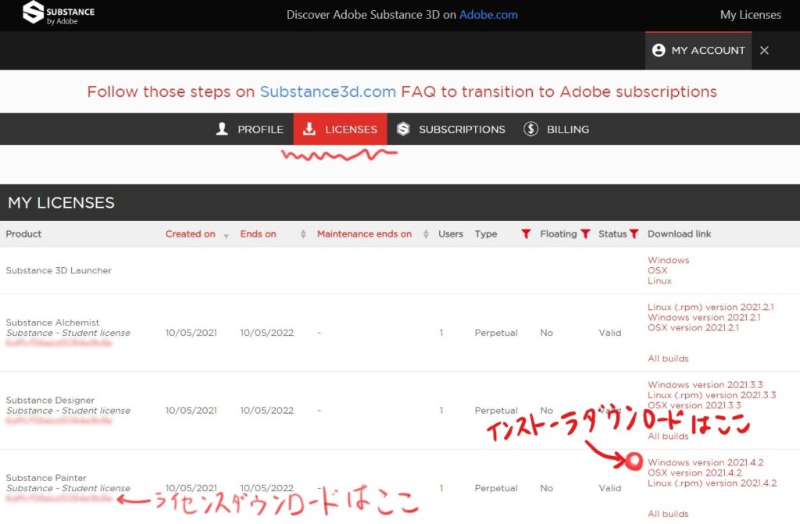Click the Ends on sort arrows
Screen dimensions: 800x524
[x=303, y=234]
